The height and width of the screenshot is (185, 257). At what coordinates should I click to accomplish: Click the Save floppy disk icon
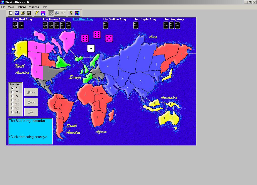click(x=29, y=13)
